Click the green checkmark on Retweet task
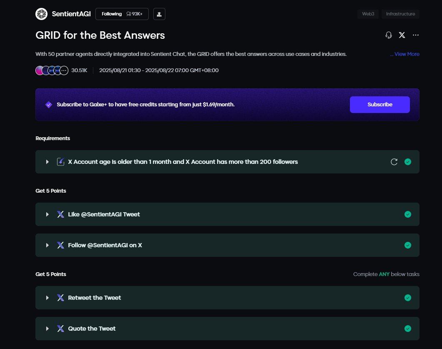Image resolution: width=442 pixels, height=349 pixels. (407, 298)
